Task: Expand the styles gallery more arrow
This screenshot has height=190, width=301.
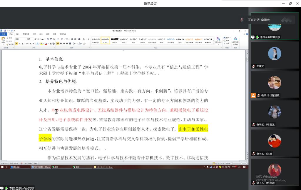Action: pos(214,43)
